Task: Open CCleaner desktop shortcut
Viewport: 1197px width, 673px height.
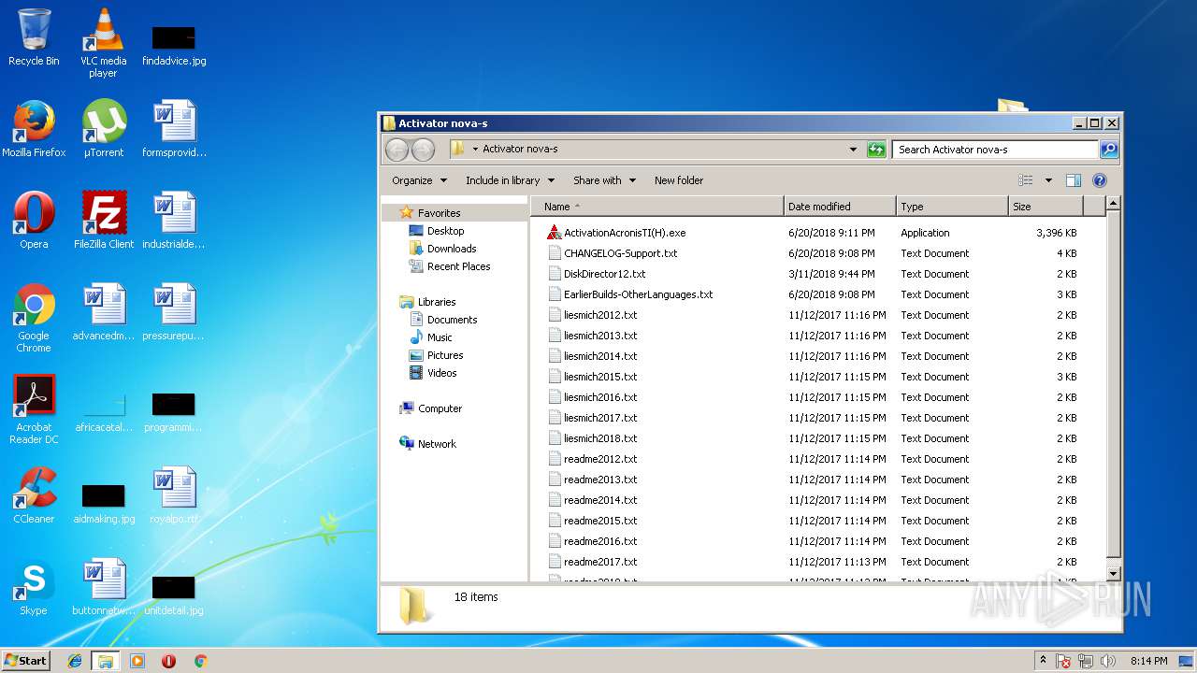Action: pos(34,495)
